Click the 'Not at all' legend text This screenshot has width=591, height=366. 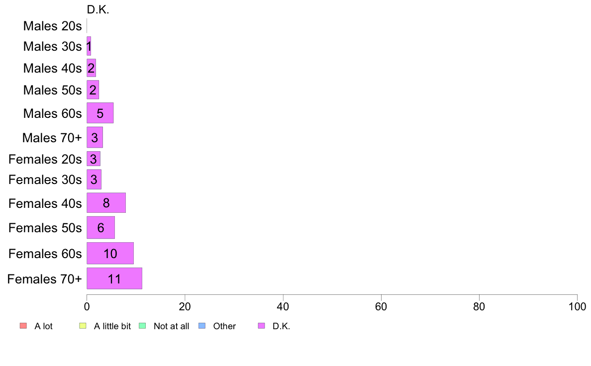[x=171, y=326]
